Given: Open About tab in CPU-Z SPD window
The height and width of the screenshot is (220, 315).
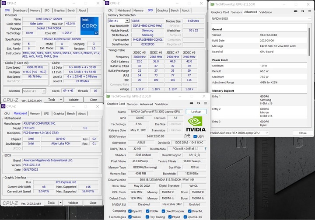Looking at the screenshot, I should [x=185, y=10].
